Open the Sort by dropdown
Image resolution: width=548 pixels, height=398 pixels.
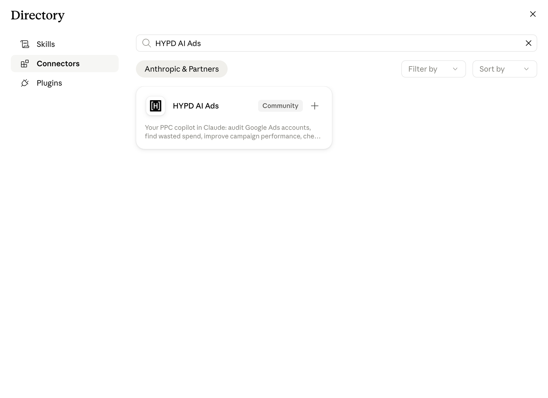pos(505,69)
